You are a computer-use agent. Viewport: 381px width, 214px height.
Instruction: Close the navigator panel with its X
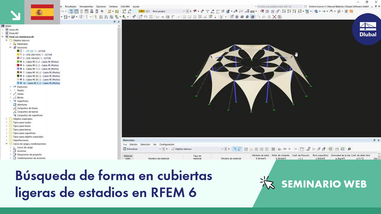pos(119,22)
